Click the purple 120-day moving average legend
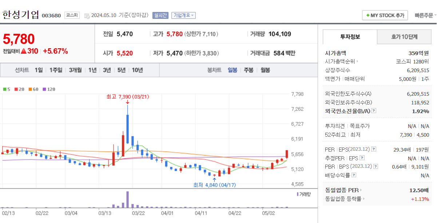Screen dimensions: 437x223 pos(49,89)
